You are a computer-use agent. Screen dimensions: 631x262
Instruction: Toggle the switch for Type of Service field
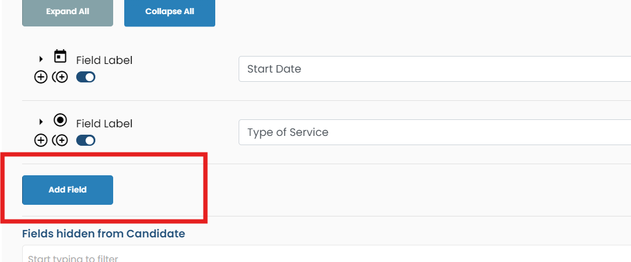[x=85, y=141]
